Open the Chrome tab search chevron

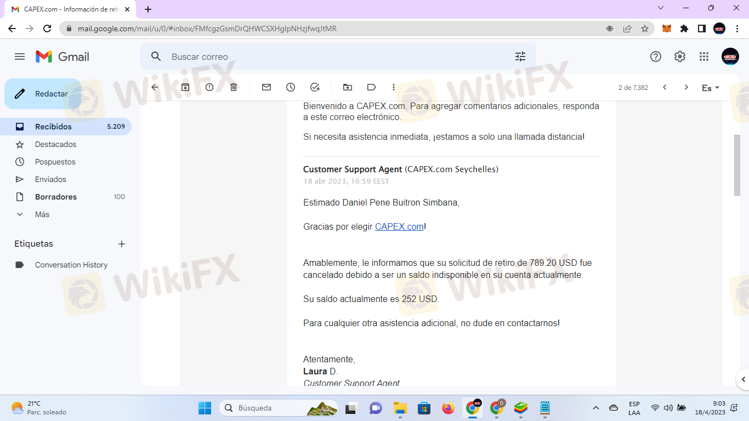661,8
